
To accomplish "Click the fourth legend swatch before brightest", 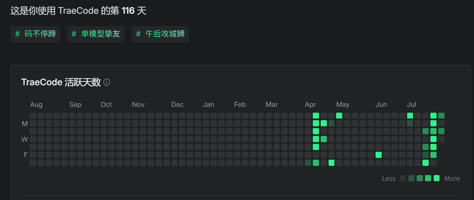I will 428,178.
